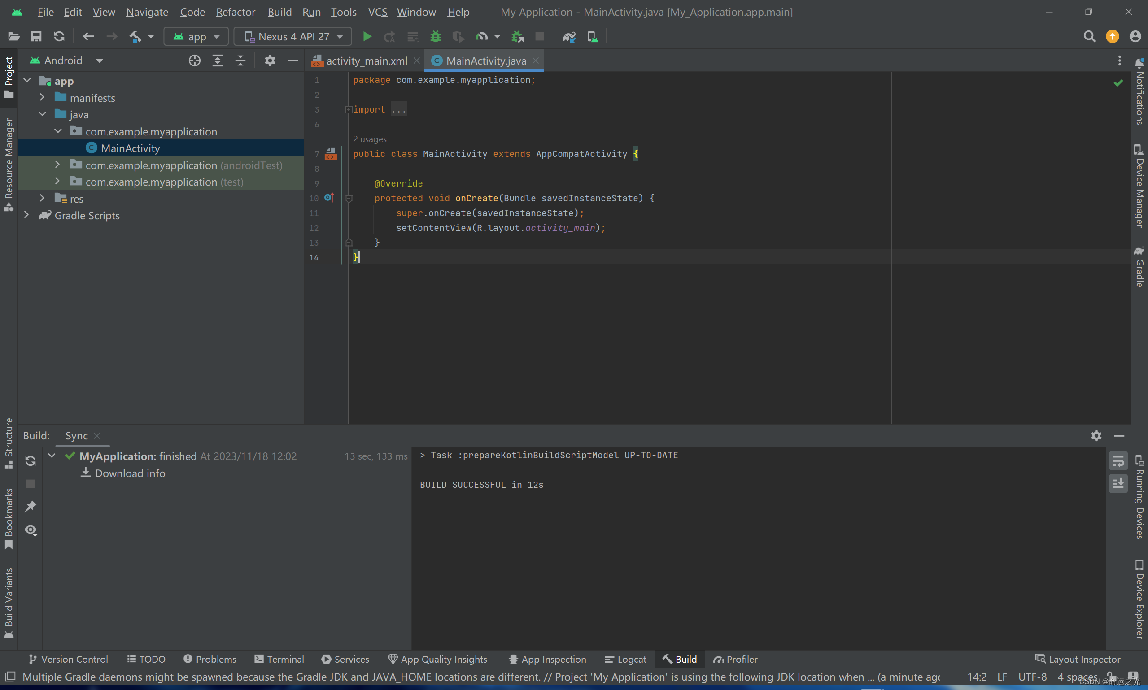Viewport: 1148px width, 690px height.
Task: Run the app with green play button
Action: 367,36
